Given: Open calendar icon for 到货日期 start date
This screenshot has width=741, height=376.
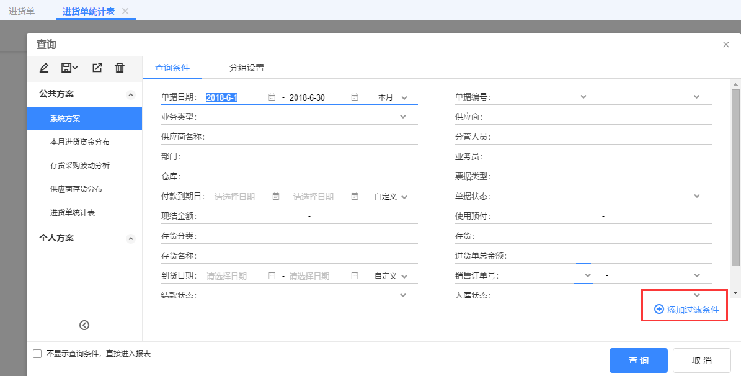Looking at the screenshot, I should pos(272,275).
